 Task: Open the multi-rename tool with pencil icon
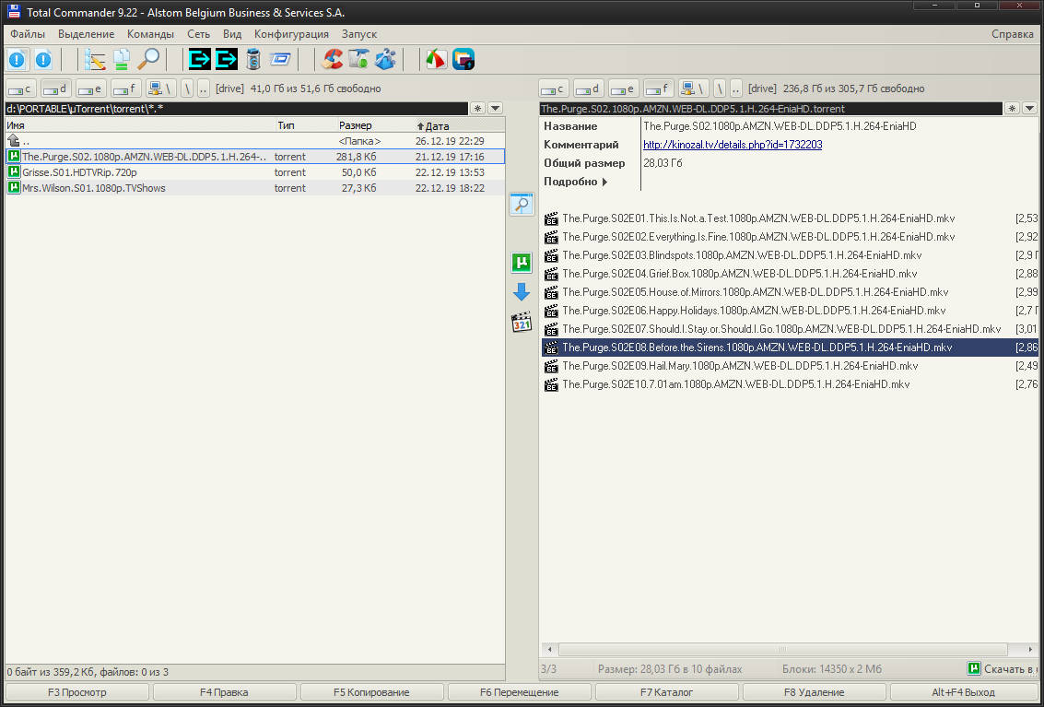[95, 60]
